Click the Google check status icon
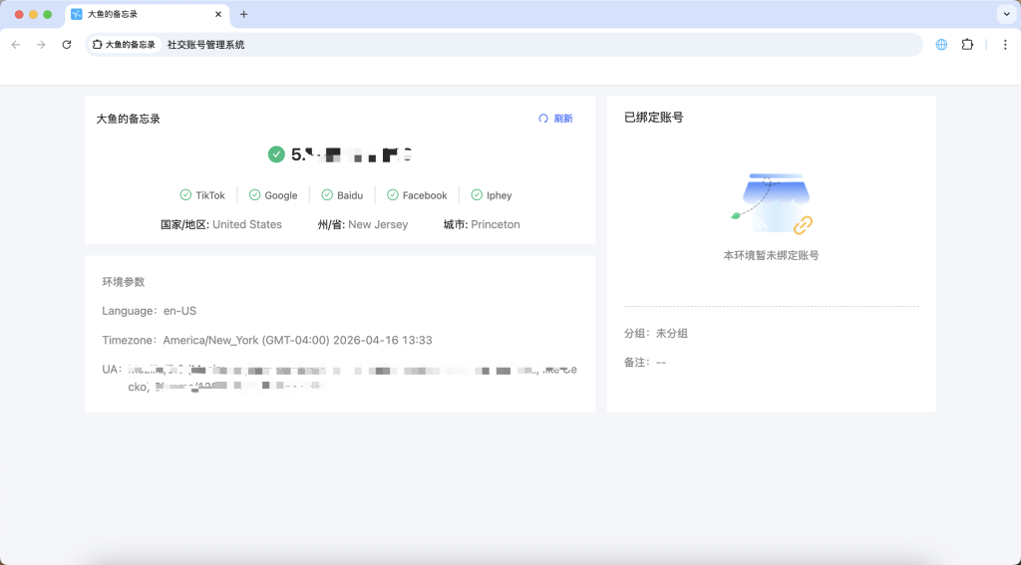Viewport: 1021px width, 565px height. tap(255, 195)
